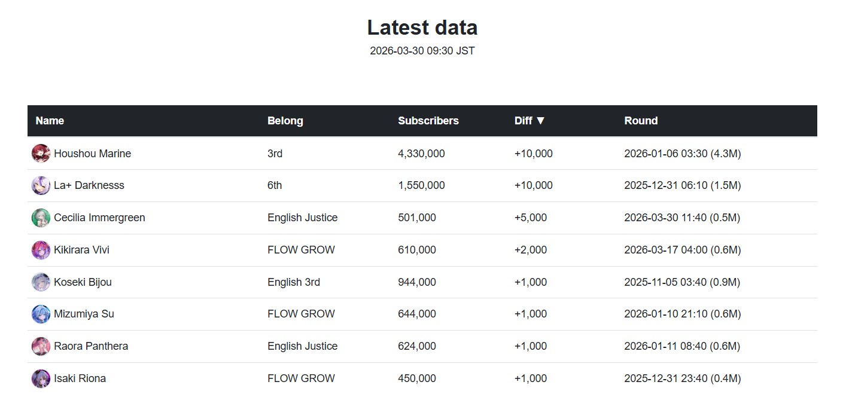This screenshot has height=394, width=846.
Task: Click La+ Darknesss subscriber count 1,550,000
Action: point(421,185)
